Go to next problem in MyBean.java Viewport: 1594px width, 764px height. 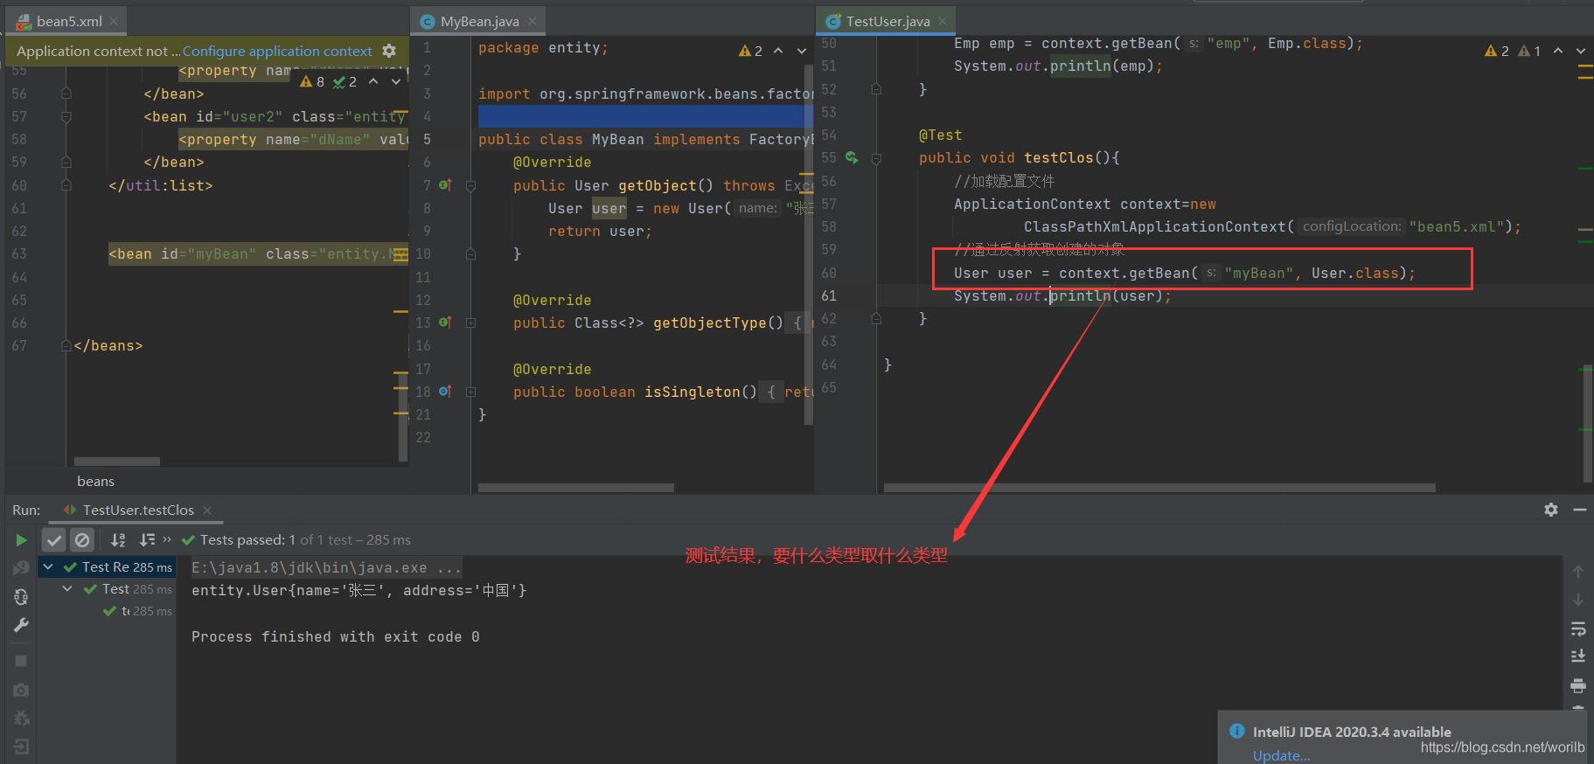[802, 51]
